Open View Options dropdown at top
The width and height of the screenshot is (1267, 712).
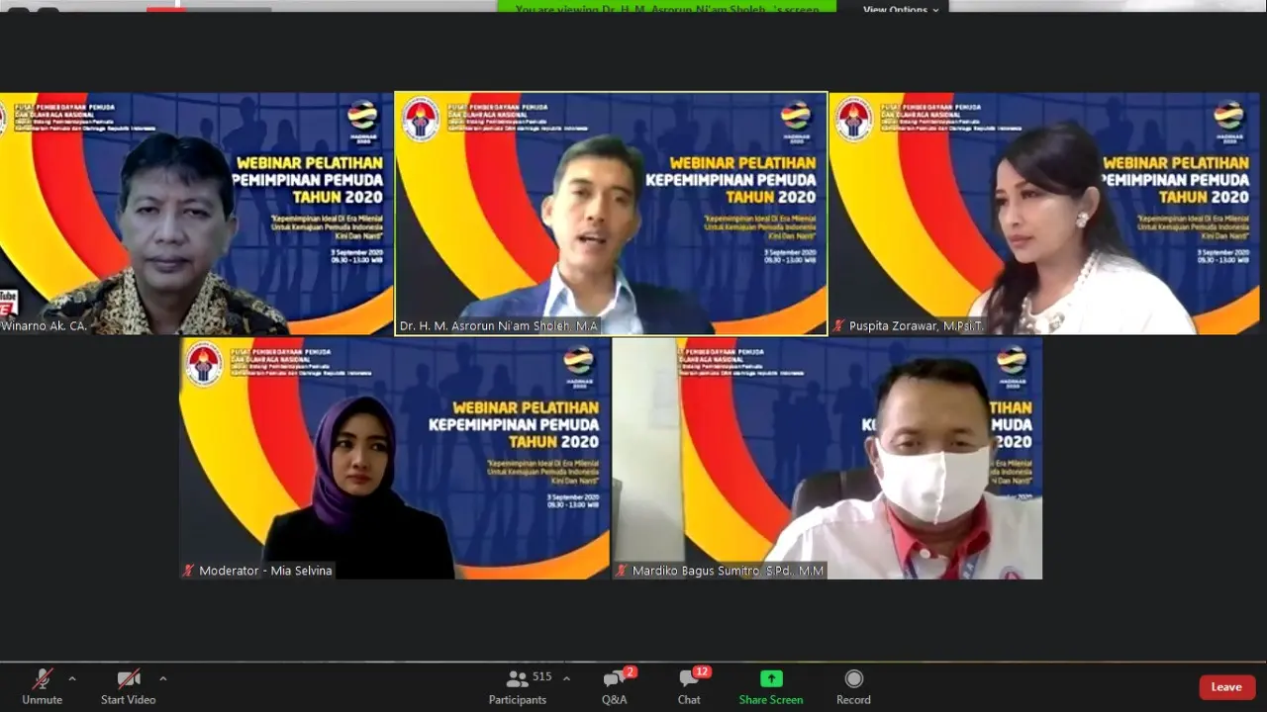pos(901,8)
